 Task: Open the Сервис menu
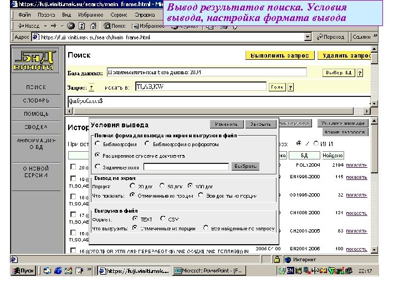point(119,15)
